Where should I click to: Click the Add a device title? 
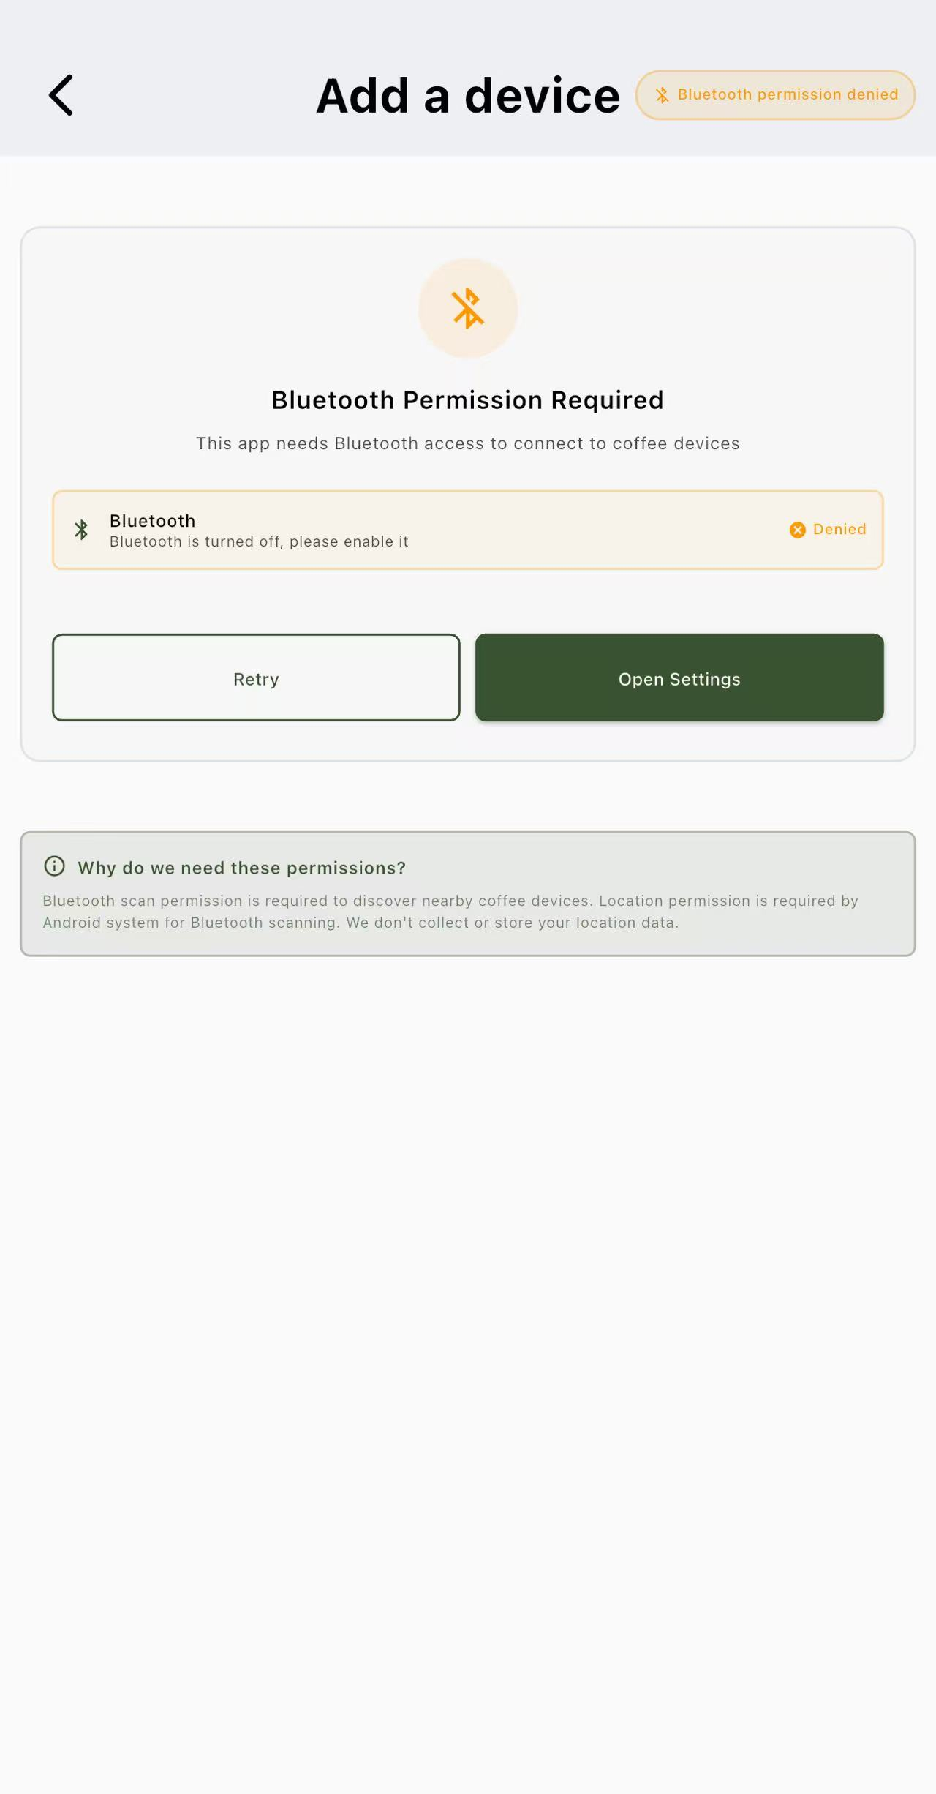point(468,96)
